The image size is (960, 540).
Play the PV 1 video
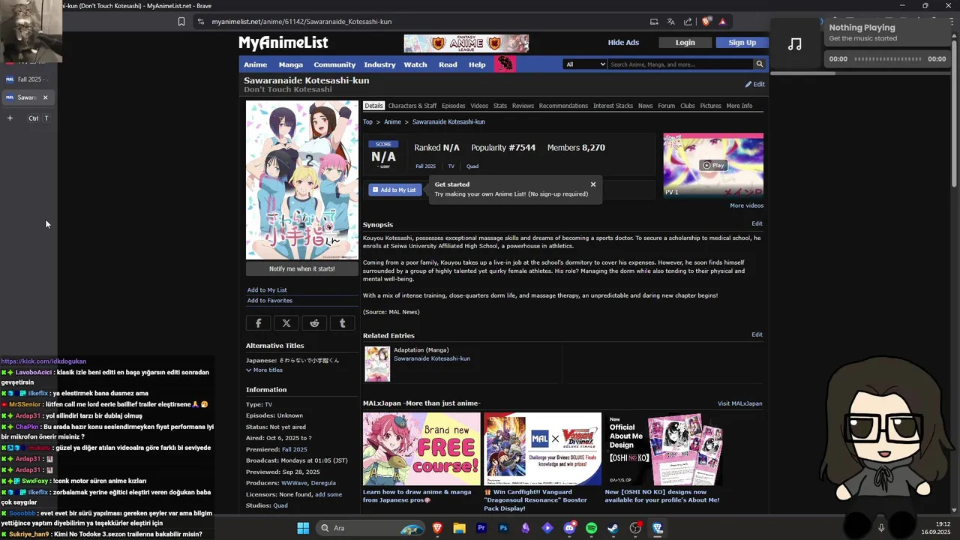[713, 165]
